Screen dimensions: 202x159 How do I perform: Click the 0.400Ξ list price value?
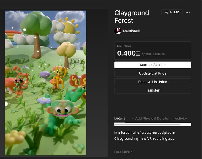pos(128,53)
